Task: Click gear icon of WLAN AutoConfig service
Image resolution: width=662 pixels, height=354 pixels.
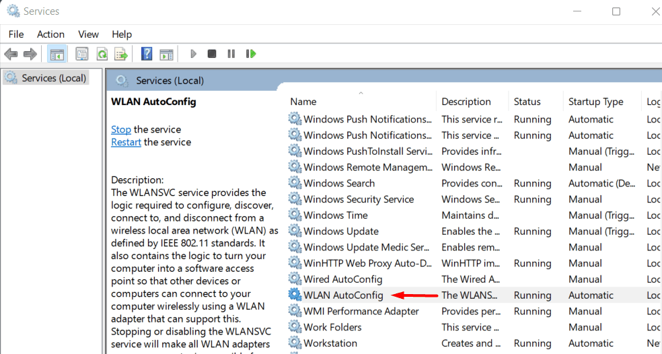Action: (295, 295)
